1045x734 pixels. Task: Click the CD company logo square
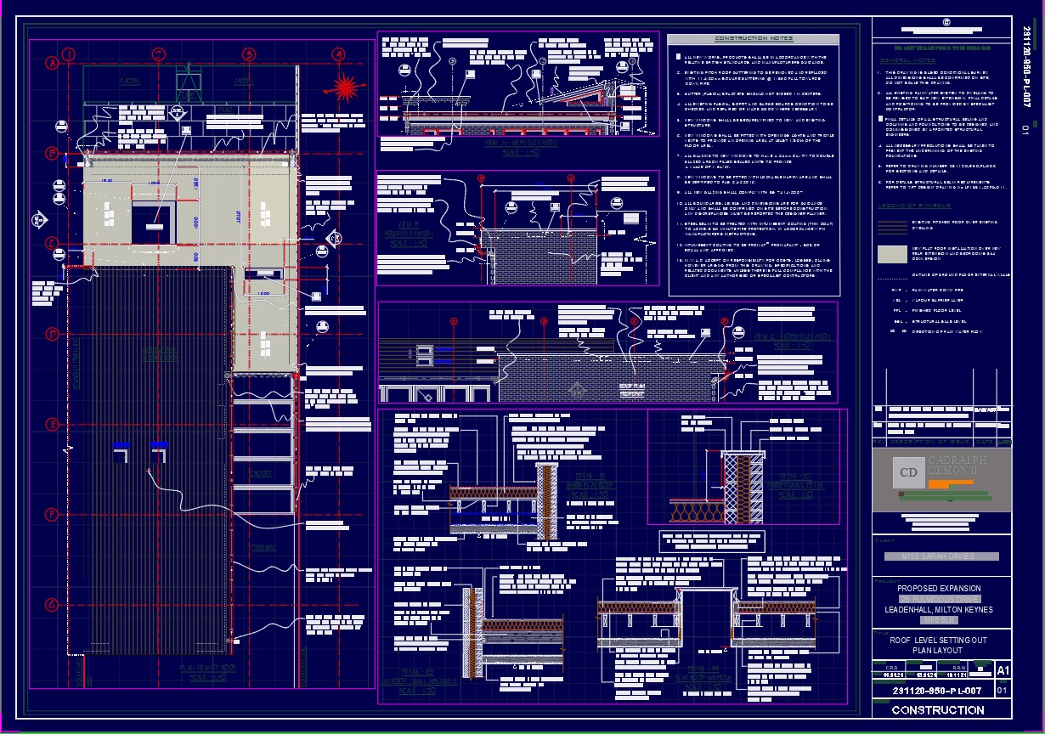tap(908, 472)
